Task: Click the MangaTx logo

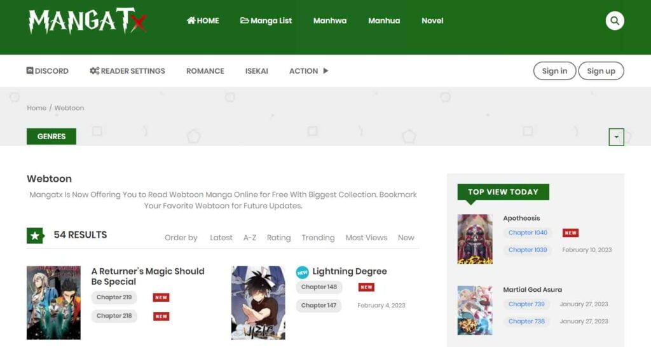Action: click(87, 21)
